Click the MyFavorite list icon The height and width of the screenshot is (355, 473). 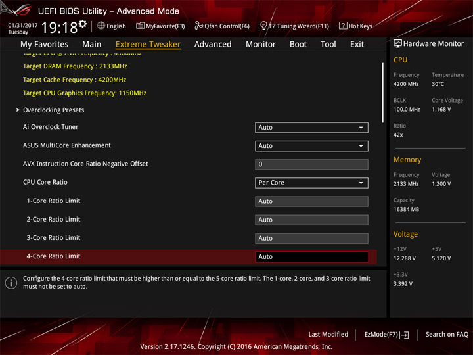(140, 26)
